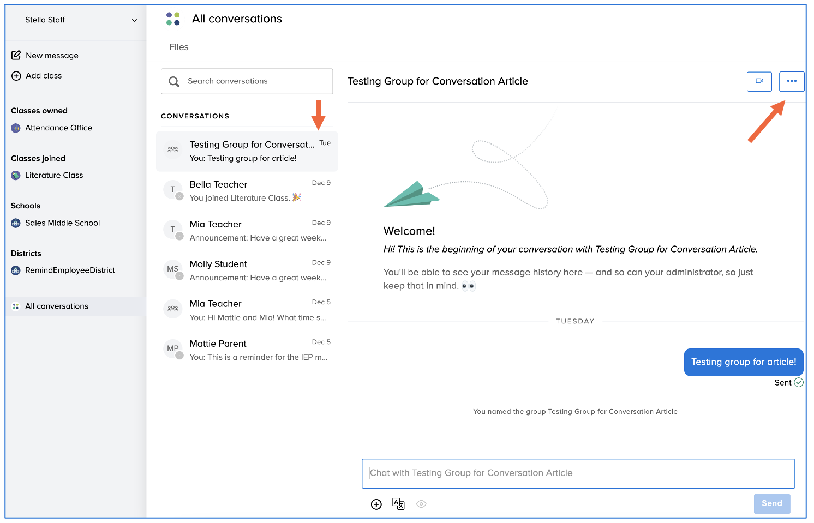Expand the Stella Staff account dropdown

134,20
